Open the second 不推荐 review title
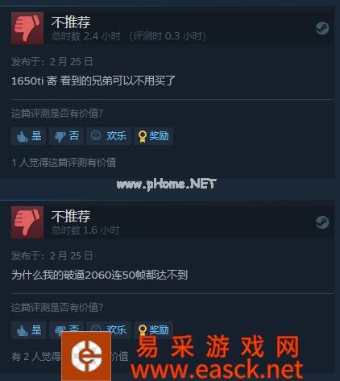Screen dimensions: 340x381 point(71,216)
